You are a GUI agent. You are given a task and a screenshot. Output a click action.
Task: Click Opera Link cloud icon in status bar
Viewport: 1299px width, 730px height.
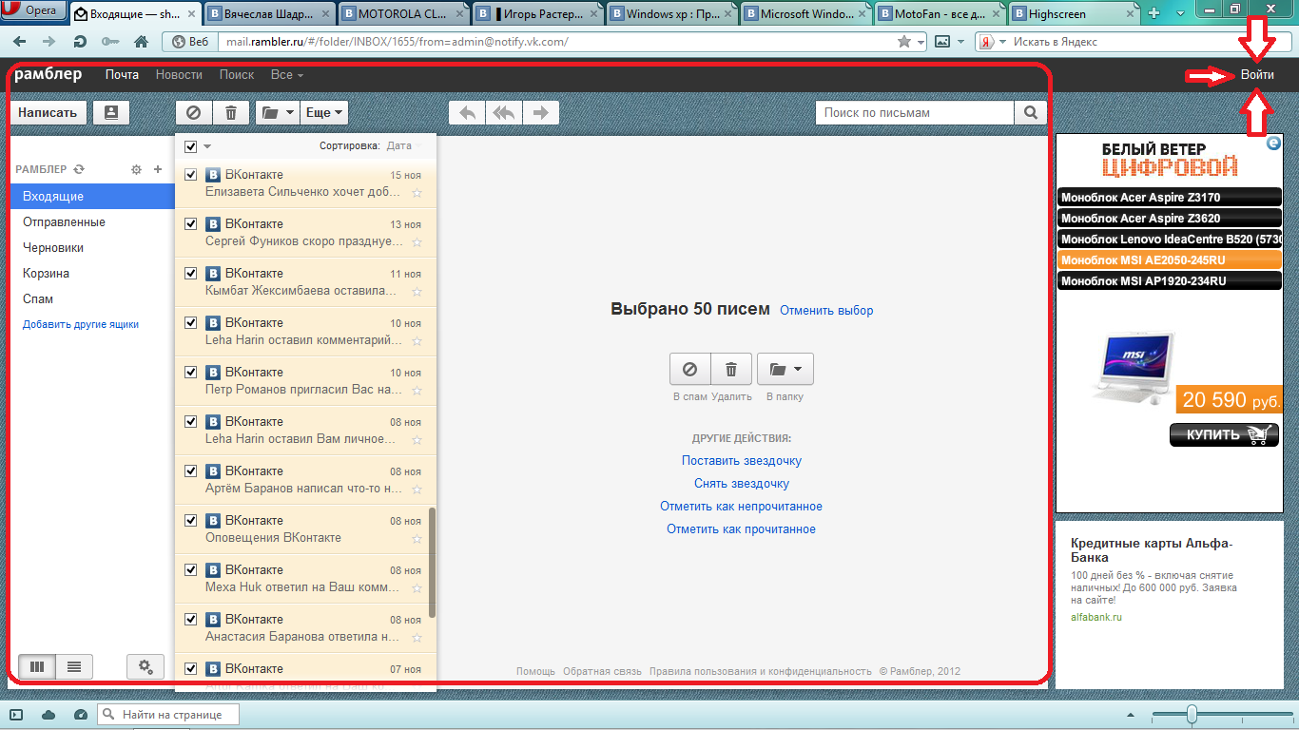pyautogui.click(x=48, y=714)
